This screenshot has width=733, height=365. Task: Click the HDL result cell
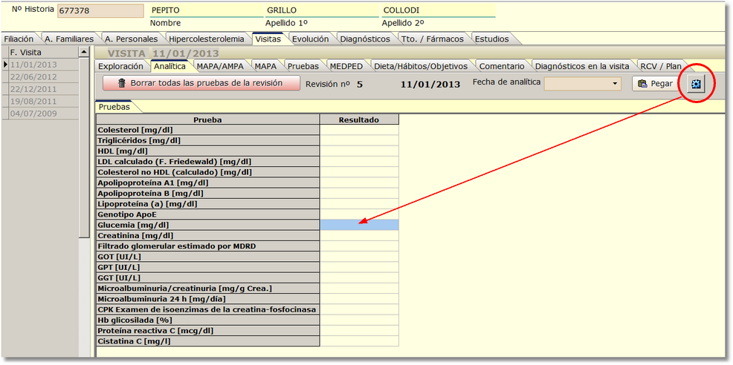(x=360, y=151)
